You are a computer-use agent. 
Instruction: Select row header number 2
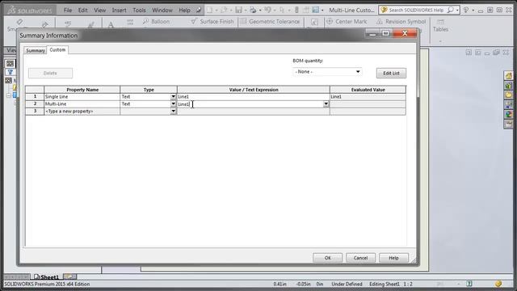pyautogui.click(x=35, y=104)
